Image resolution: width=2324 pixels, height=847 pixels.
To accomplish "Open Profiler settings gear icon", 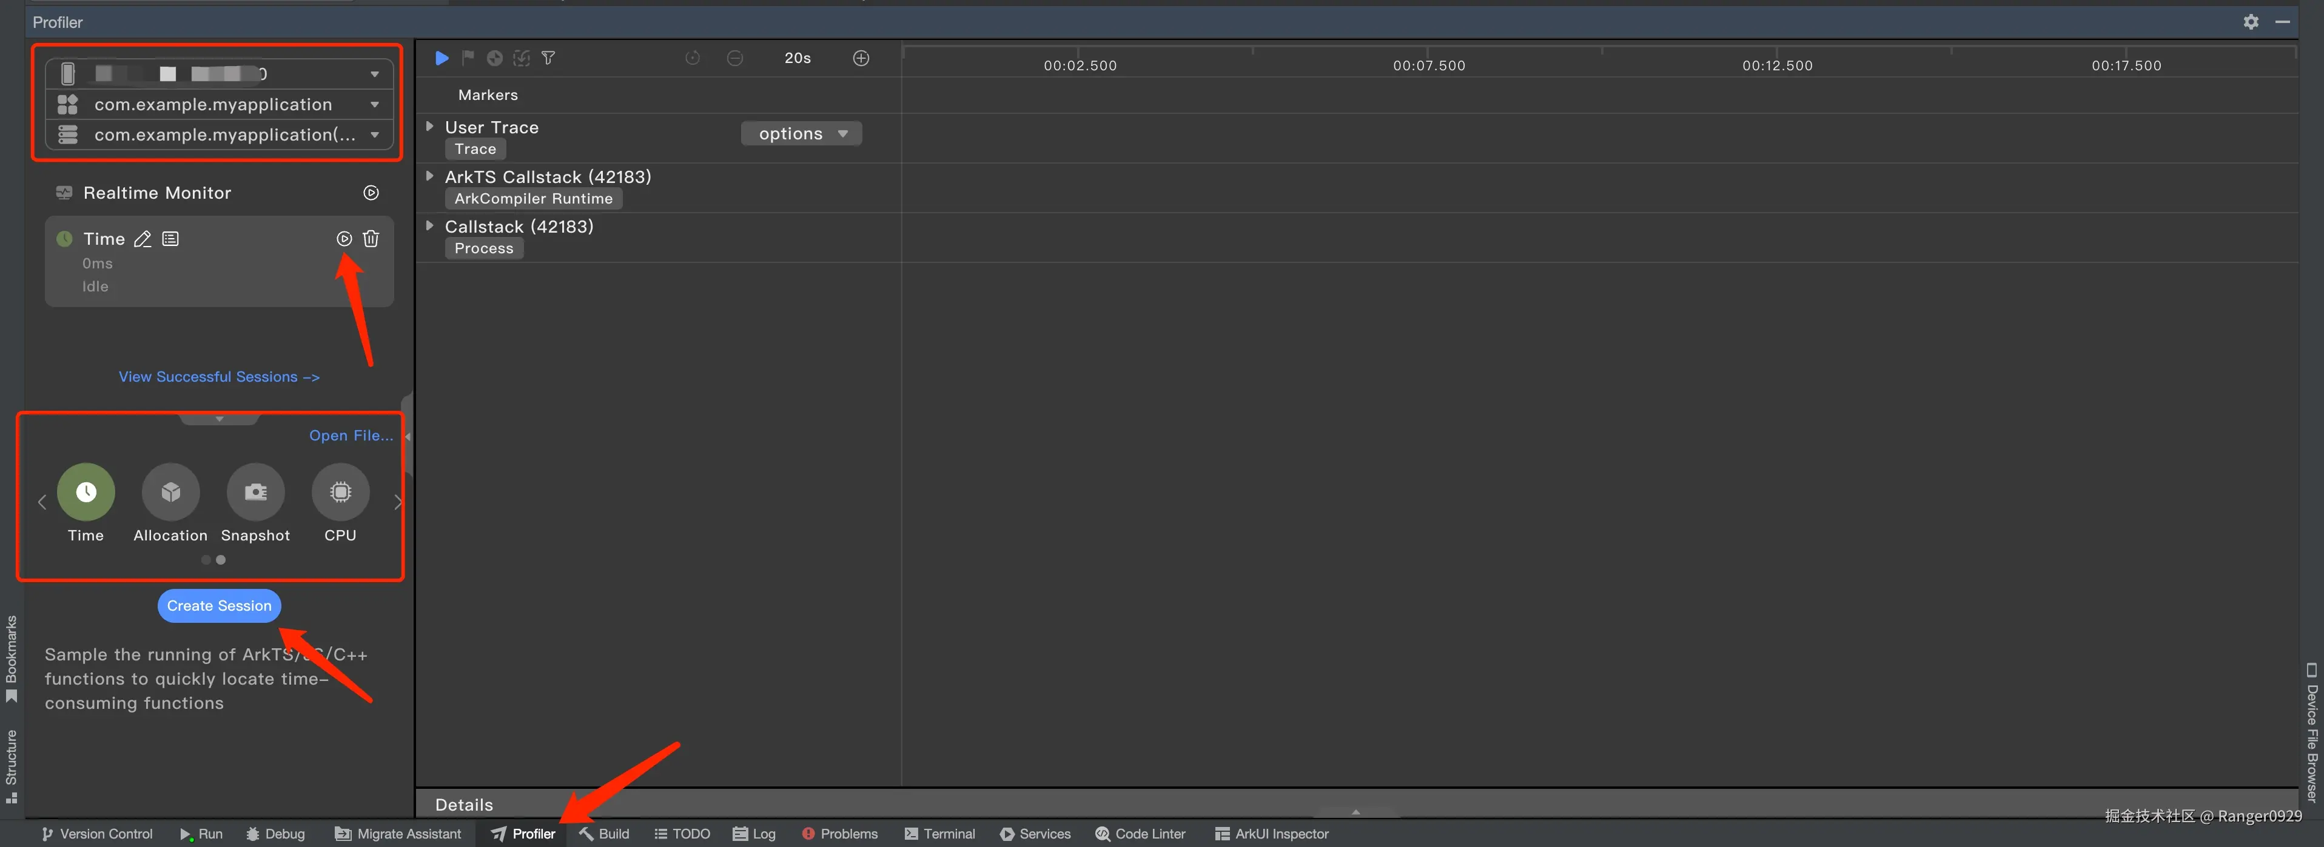I will [x=2251, y=22].
